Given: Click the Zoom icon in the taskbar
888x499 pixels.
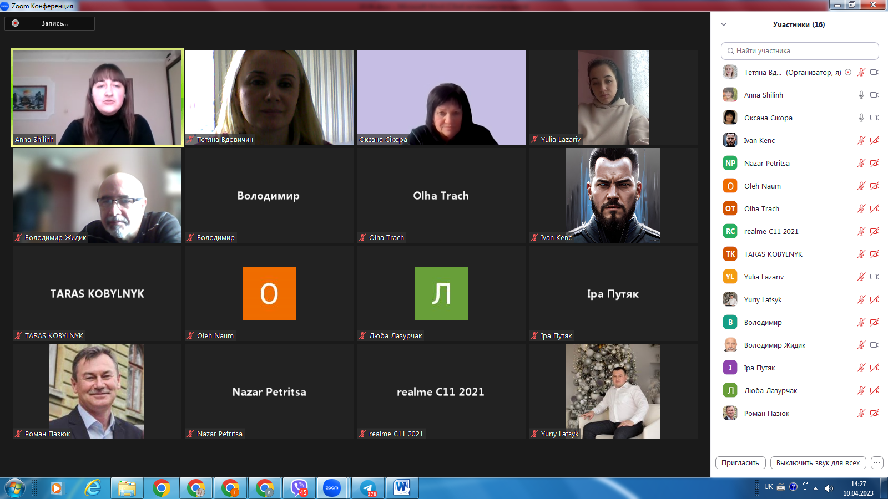Looking at the screenshot, I should point(332,488).
